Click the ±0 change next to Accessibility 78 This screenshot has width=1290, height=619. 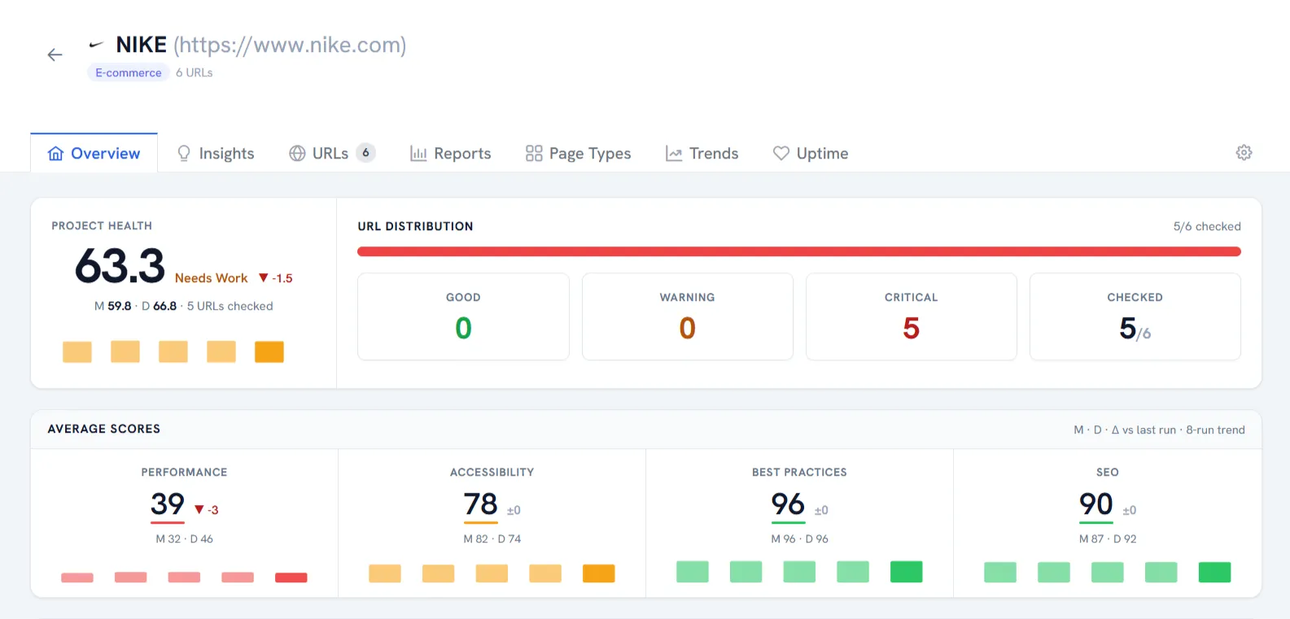coord(514,510)
